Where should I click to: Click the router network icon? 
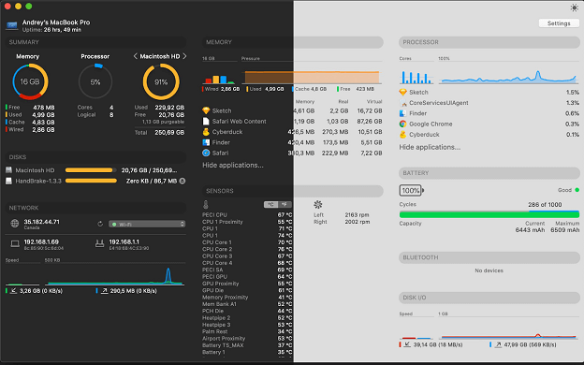(99, 244)
